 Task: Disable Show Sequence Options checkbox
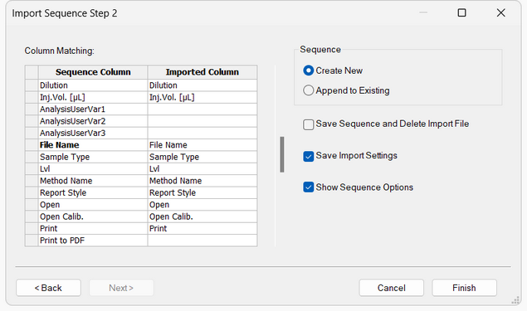[308, 187]
